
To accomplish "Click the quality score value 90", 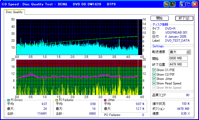I will [187, 95].
